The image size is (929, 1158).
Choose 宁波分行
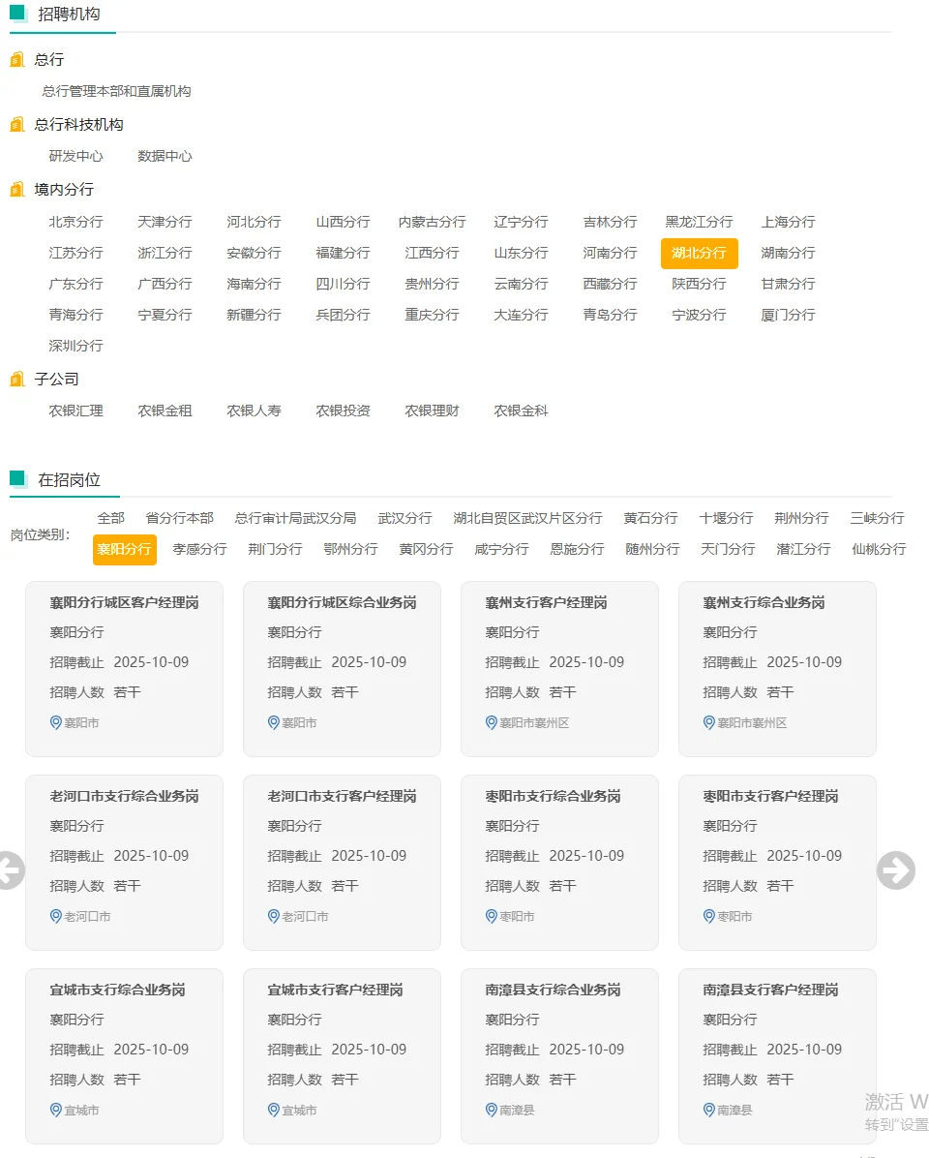(x=699, y=316)
